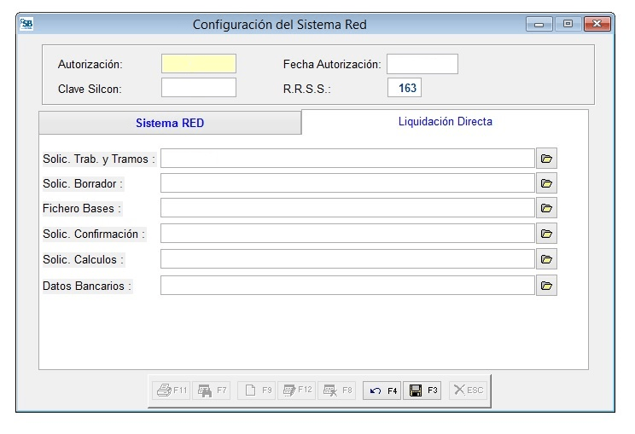The width and height of the screenshot is (635, 434).
Task: Minimize the Configuración del Sistema Red window
Action: point(539,24)
